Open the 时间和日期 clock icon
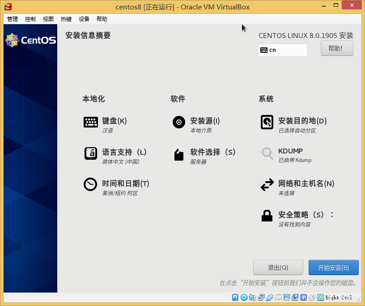Image resolution: width=365 pixels, height=306 pixels. pos(90,184)
